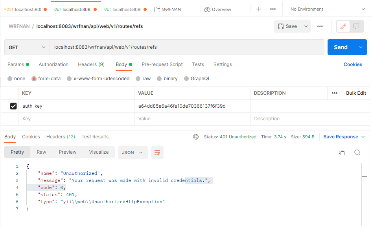This screenshot has width=372, height=226.
Task: Uncheck the auth_key row checkbox
Action: tap(13, 106)
